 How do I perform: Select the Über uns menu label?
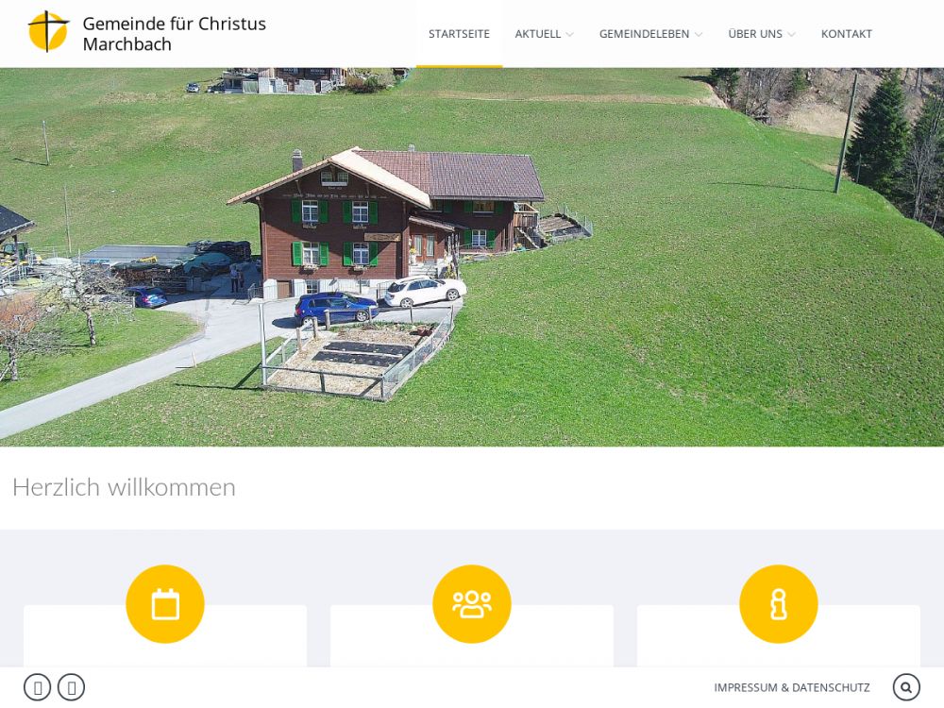pyautogui.click(x=755, y=34)
